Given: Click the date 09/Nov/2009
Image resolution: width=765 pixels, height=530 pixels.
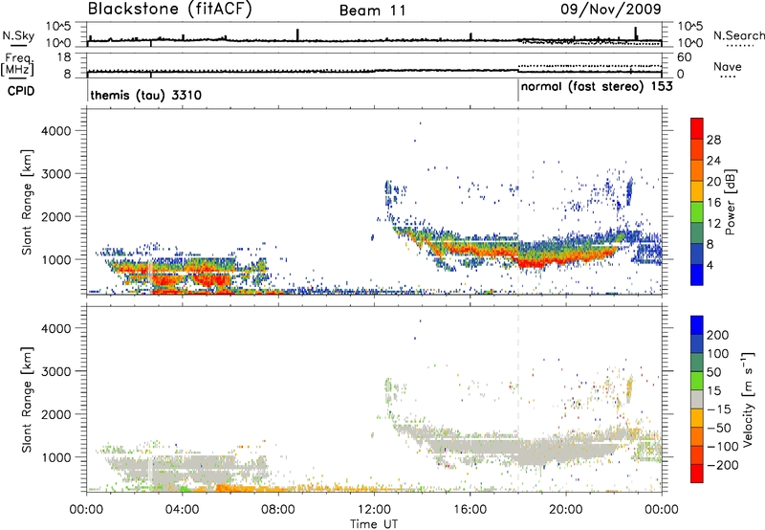Looking at the screenshot, I should pyautogui.click(x=611, y=9).
